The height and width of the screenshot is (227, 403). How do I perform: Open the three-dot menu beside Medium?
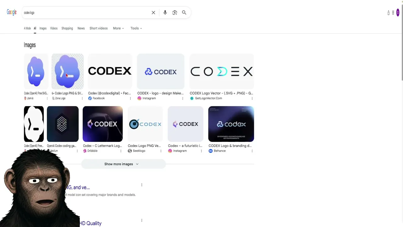pyautogui.click(x=77, y=151)
